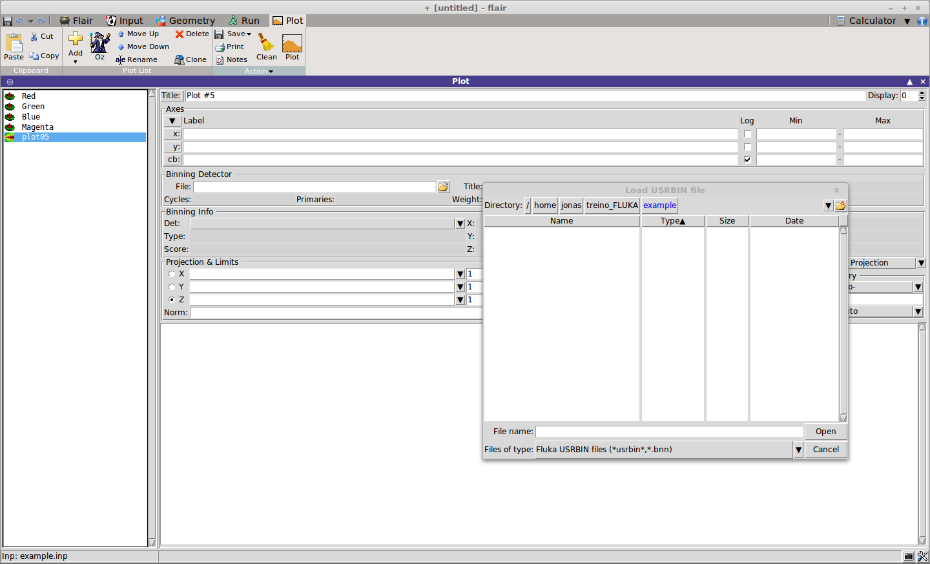
Task: Switch to the Geometry tab
Action: (x=185, y=21)
